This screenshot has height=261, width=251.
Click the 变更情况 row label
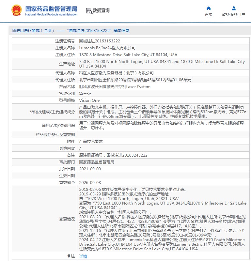[x=67, y=219]
